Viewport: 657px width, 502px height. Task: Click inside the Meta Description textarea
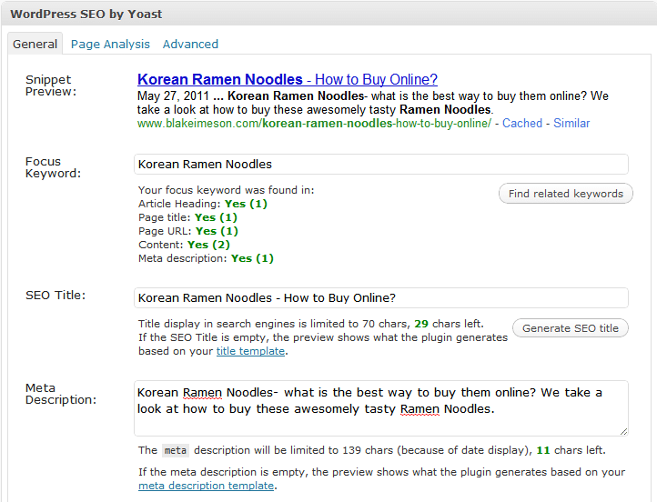click(380, 407)
